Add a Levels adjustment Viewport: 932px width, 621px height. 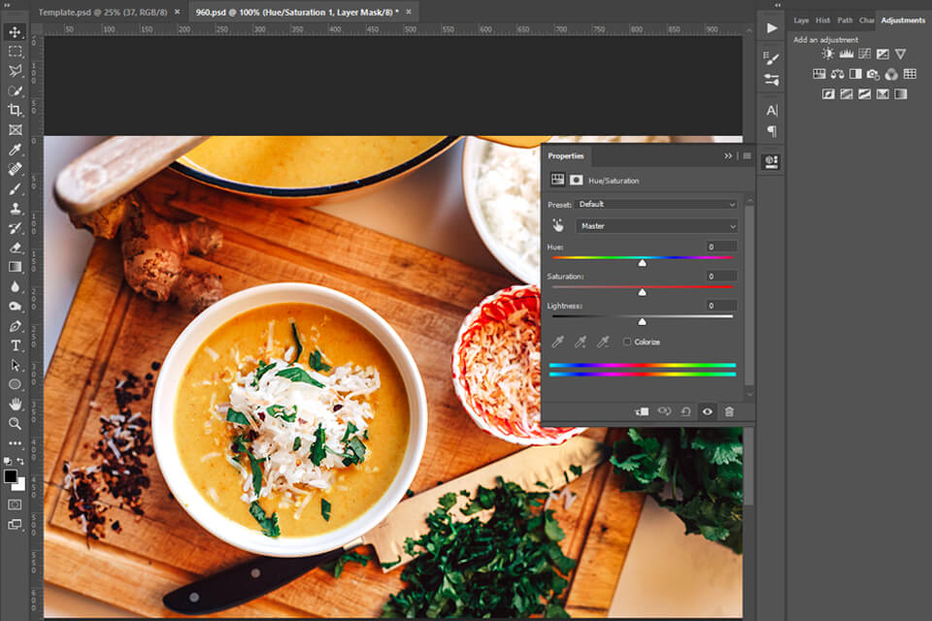[847, 54]
